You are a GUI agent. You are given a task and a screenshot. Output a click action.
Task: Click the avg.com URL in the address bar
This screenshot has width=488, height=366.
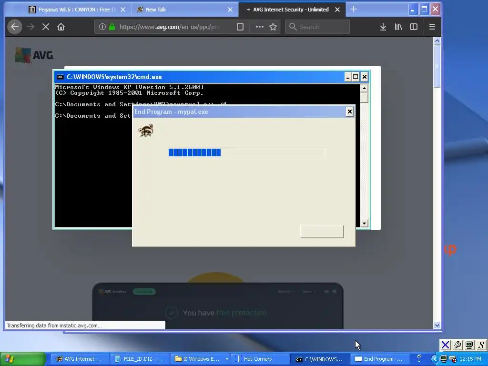170,27
